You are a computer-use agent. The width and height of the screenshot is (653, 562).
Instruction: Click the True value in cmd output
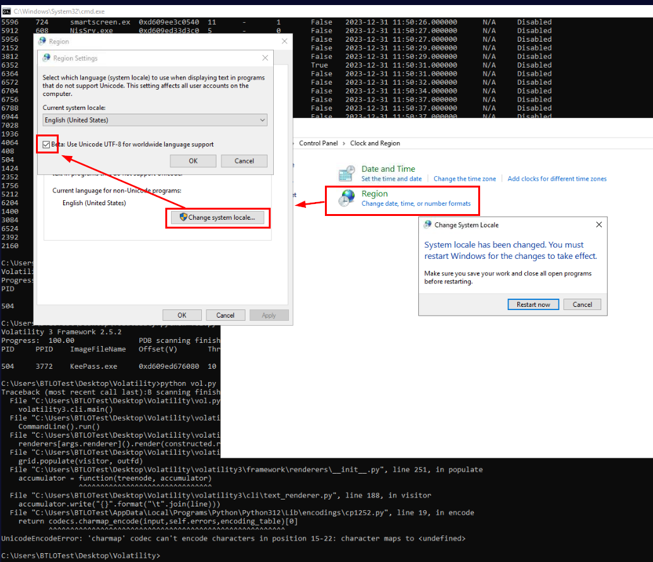319,65
